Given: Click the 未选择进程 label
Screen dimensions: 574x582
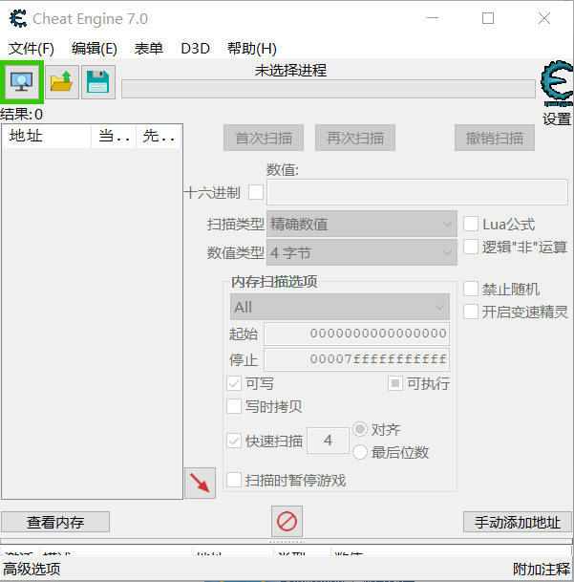Looking at the screenshot, I should [x=290, y=70].
